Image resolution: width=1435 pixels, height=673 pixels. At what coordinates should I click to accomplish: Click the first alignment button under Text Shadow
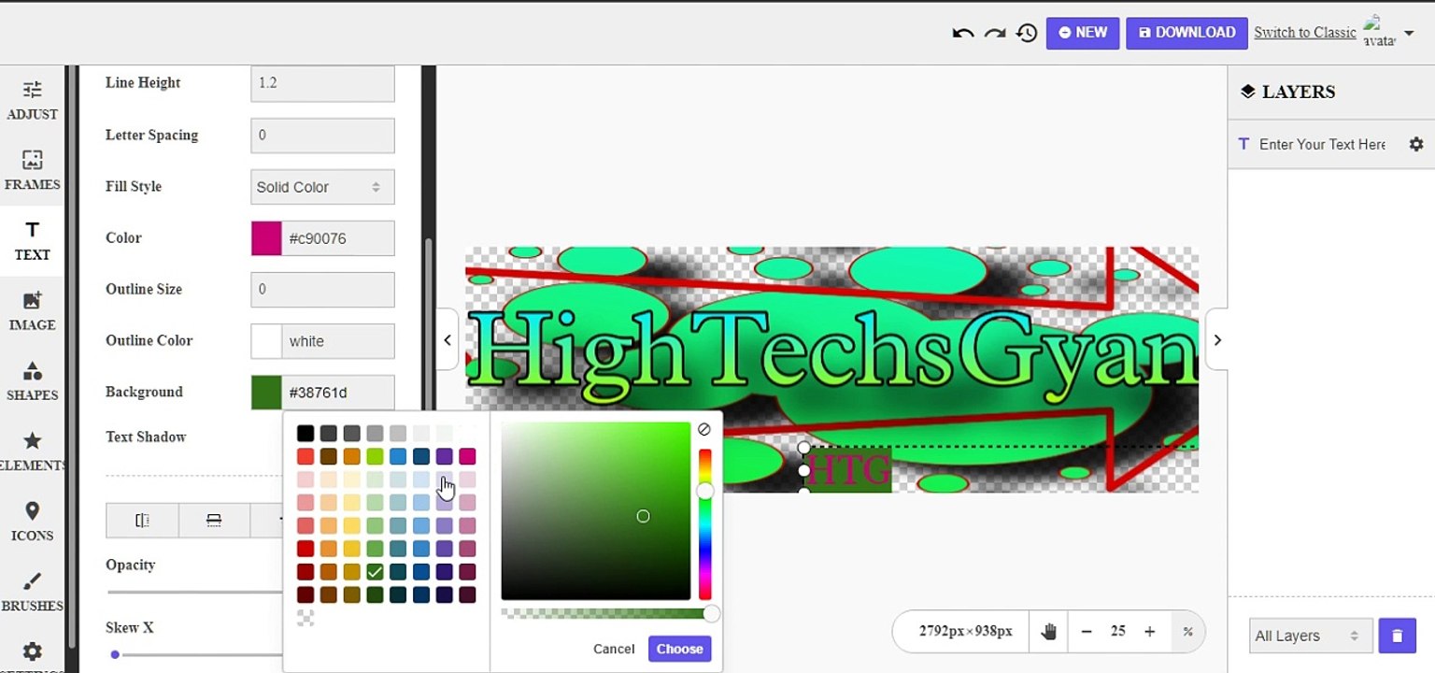pos(142,521)
